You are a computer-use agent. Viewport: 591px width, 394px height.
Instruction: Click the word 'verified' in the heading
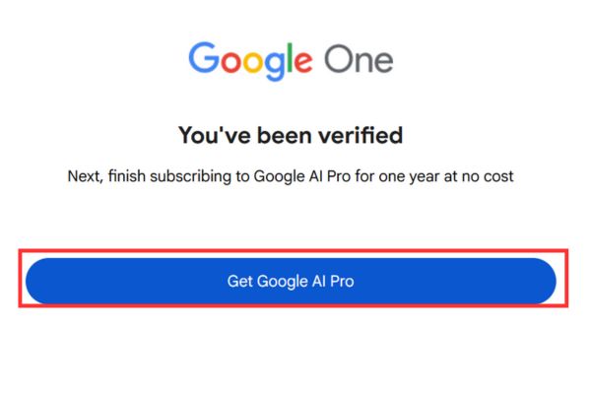pyautogui.click(x=361, y=135)
